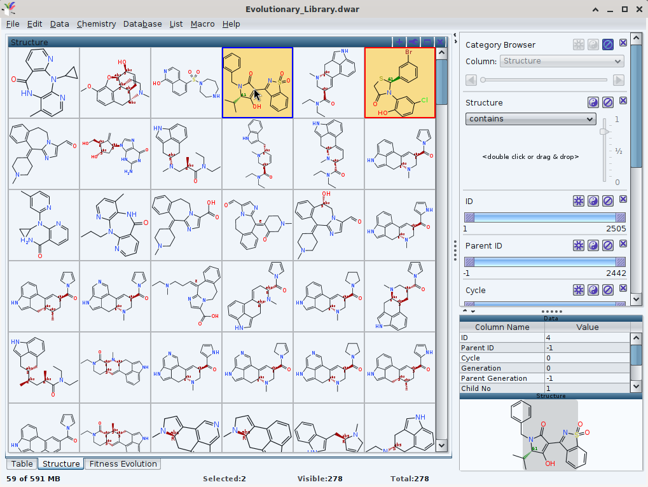Open the Chemistry menu
The height and width of the screenshot is (487, 648).
click(x=96, y=24)
